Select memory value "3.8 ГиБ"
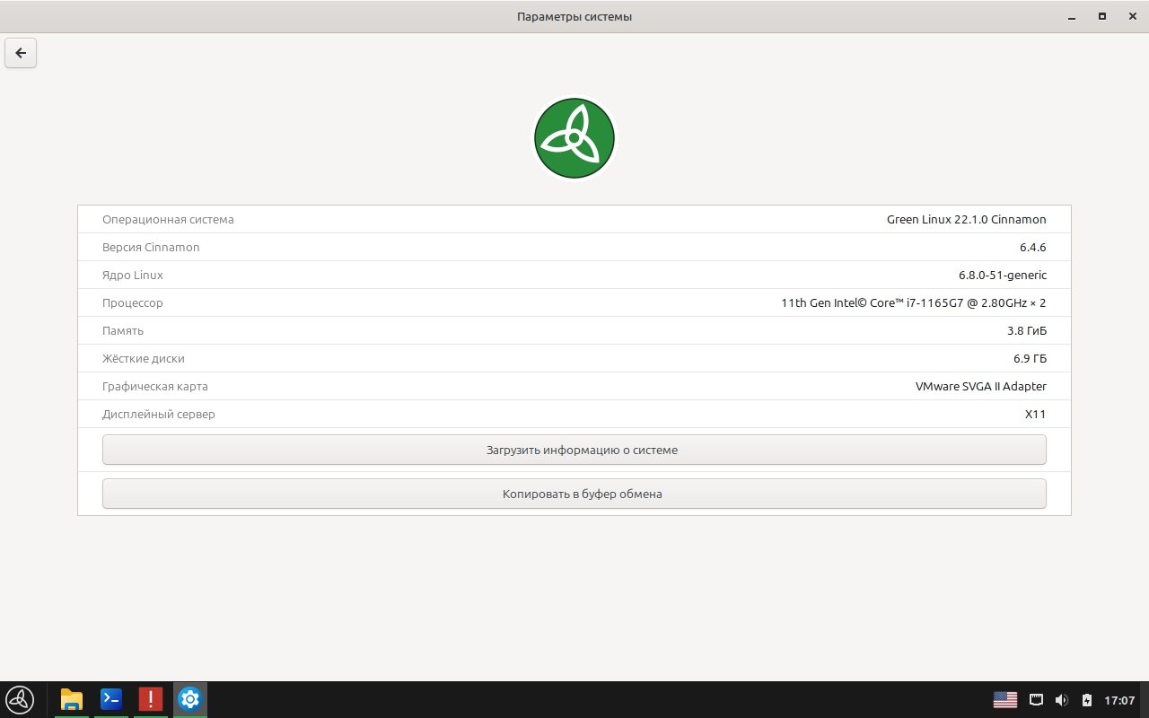 click(1027, 330)
